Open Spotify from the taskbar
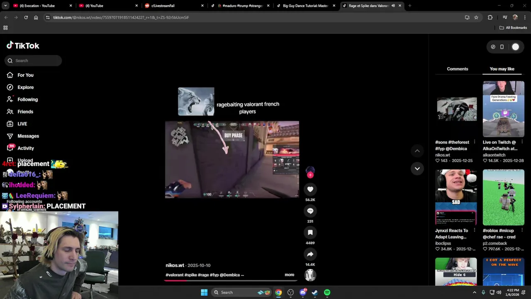531x299 pixels. coord(327,292)
